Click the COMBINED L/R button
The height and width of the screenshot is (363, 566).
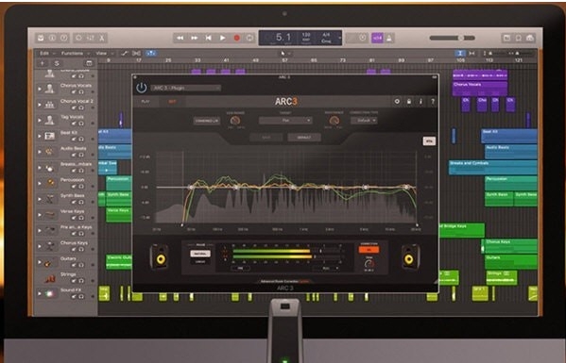tap(207, 121)
